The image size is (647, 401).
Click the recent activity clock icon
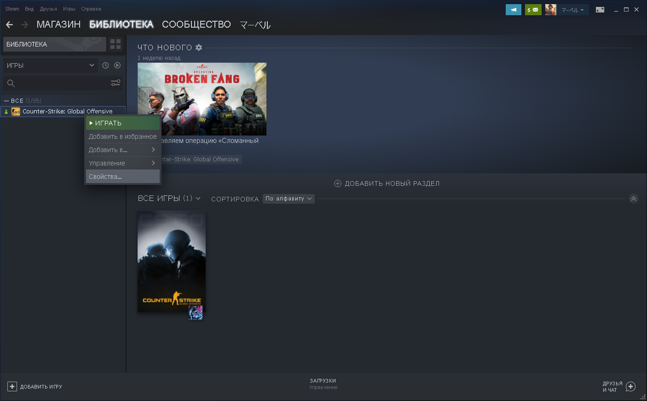pos(106,65)
